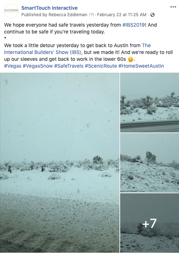Click the public globe privacy icon
Viewport: 179px width, 257px height.
(152, 15)
